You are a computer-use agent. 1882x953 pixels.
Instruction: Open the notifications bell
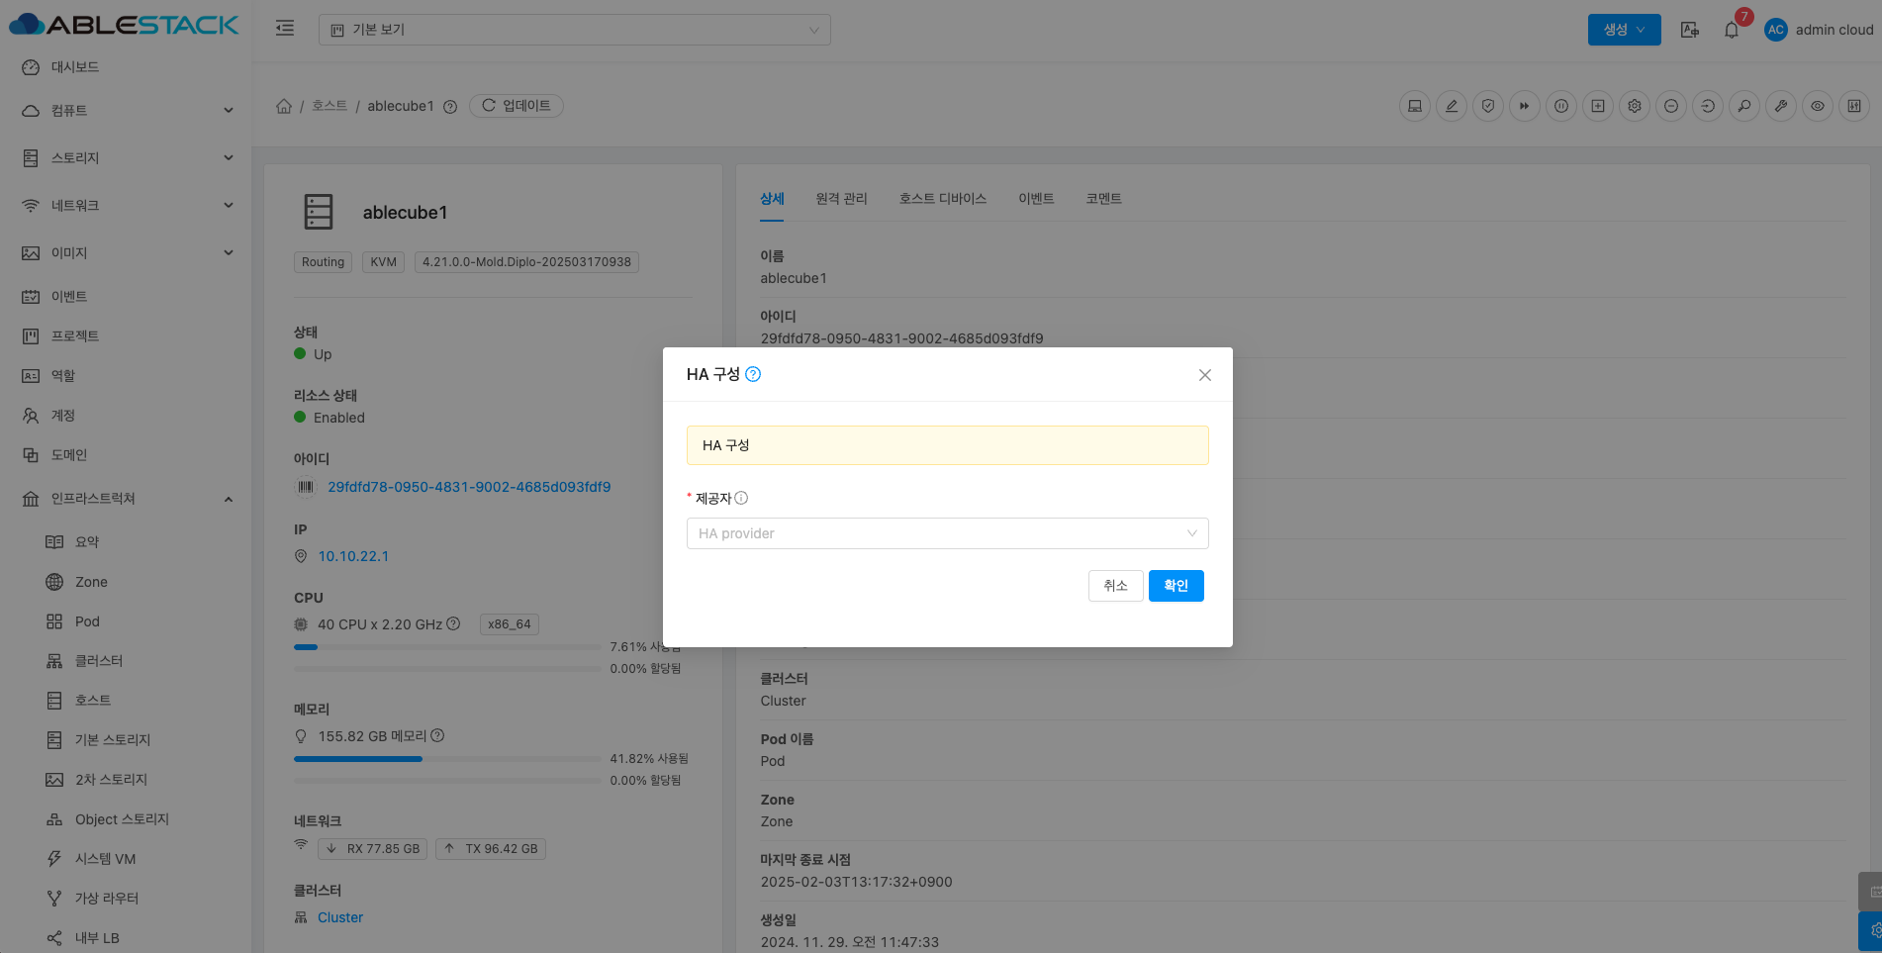1732,30
